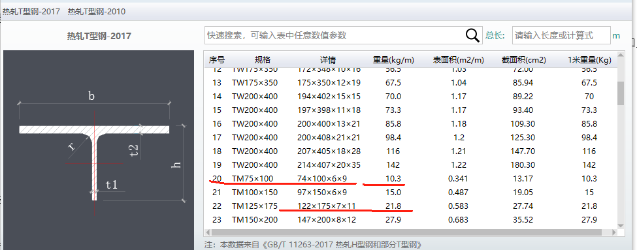Click the magnifying glass search icon
The width and height of the screenshot is (637, 250).
472,35
